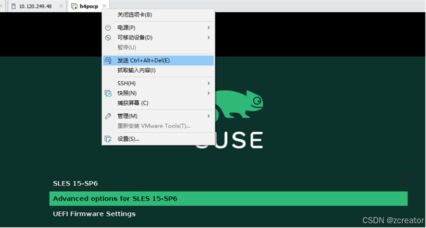426x228 pixels.
Task: Click the removable devices disc icon
Action: (108, 38)
